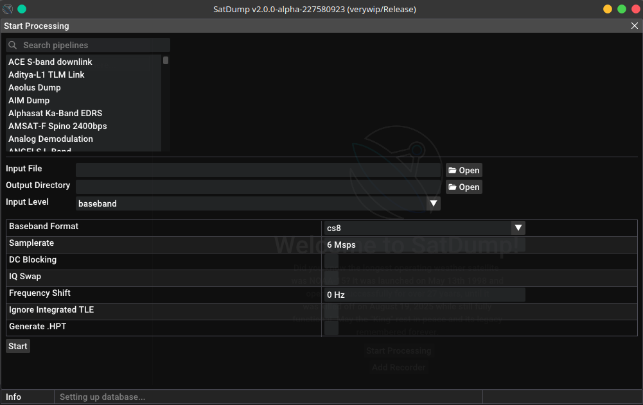Click the Baseband Format dropdown arrow

click(x=518, y=228)
